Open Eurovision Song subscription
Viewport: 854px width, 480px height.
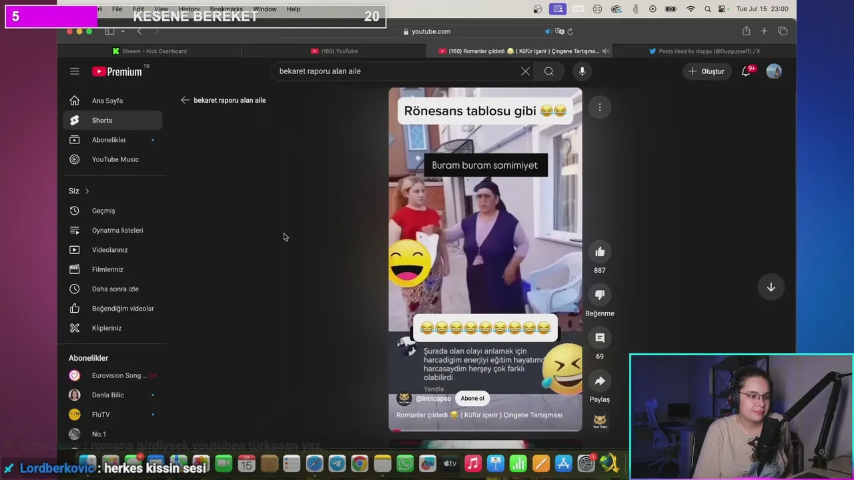tap(113, 375)
